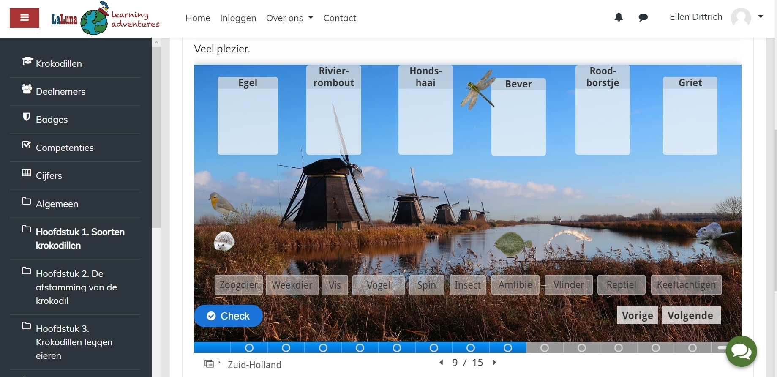Image resolution: width=777 pixels, height=377 pixels.
Task: Select the Insect draggable label
Action: tap(468, 285)
